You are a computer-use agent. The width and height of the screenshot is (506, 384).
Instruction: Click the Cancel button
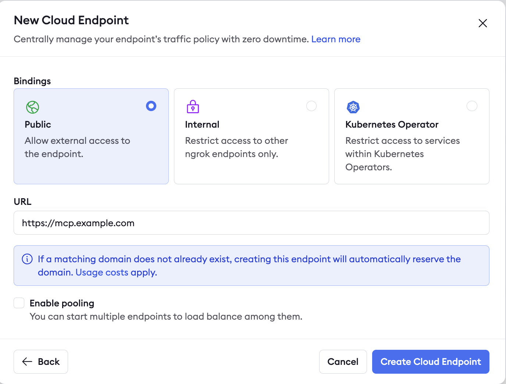click(x=343, y=362)
